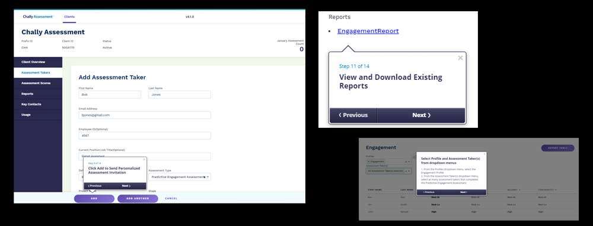This screenshot has width=593, height=226.
Task: Open the Clients tab in the top bar
Action: coord(69,17)
